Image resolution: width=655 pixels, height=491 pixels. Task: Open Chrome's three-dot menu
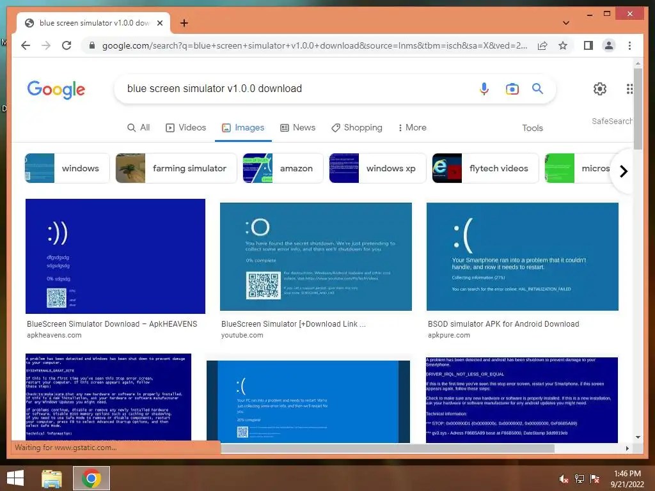tap(629, 45)
